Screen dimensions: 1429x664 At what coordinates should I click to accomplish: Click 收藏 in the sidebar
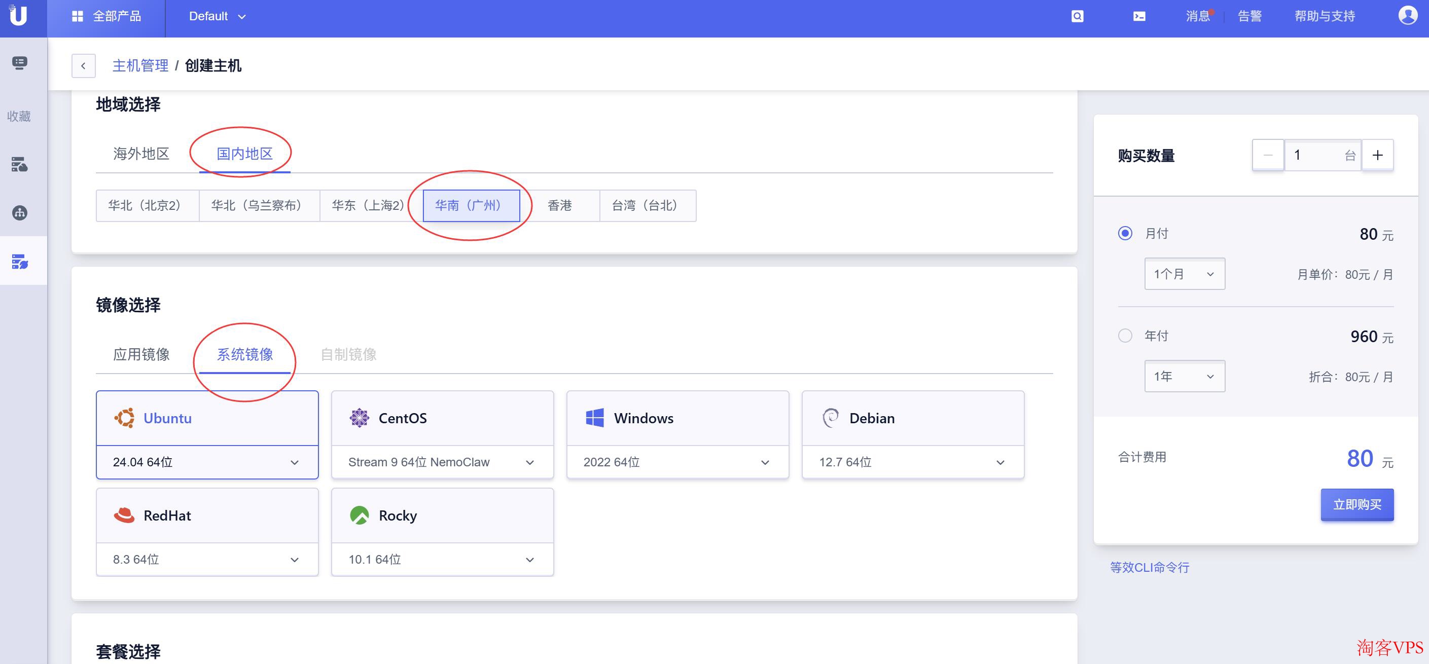(x=19, y=117)
